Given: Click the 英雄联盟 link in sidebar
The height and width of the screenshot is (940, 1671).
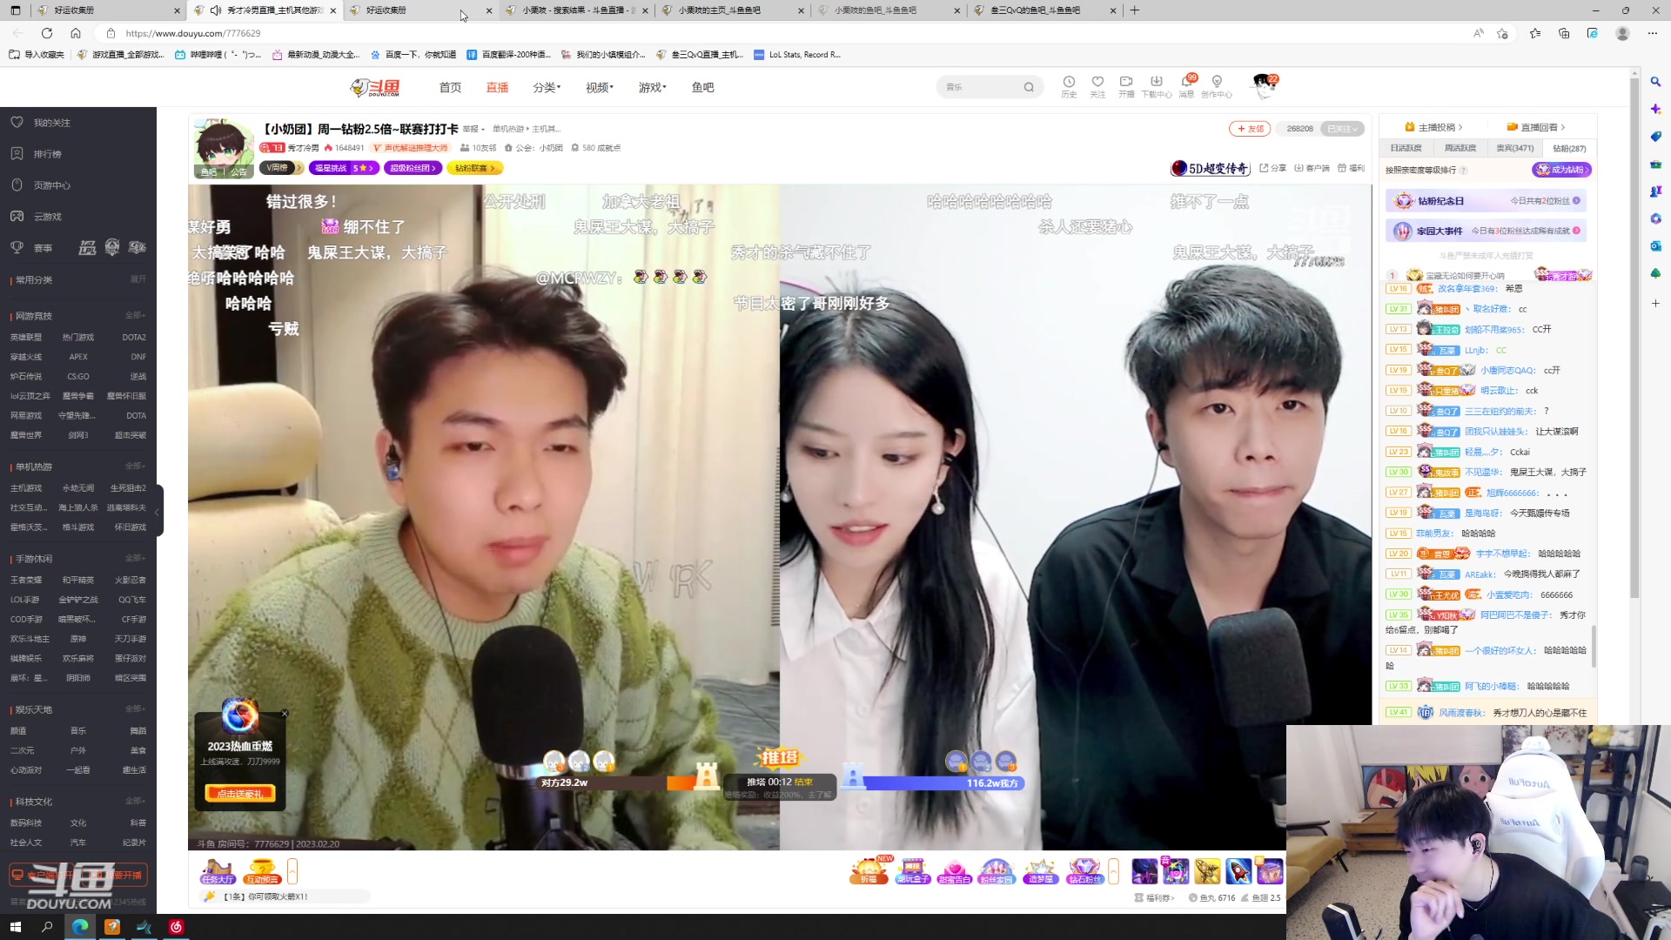Looking at the screenshot, I should pos(26,338).
